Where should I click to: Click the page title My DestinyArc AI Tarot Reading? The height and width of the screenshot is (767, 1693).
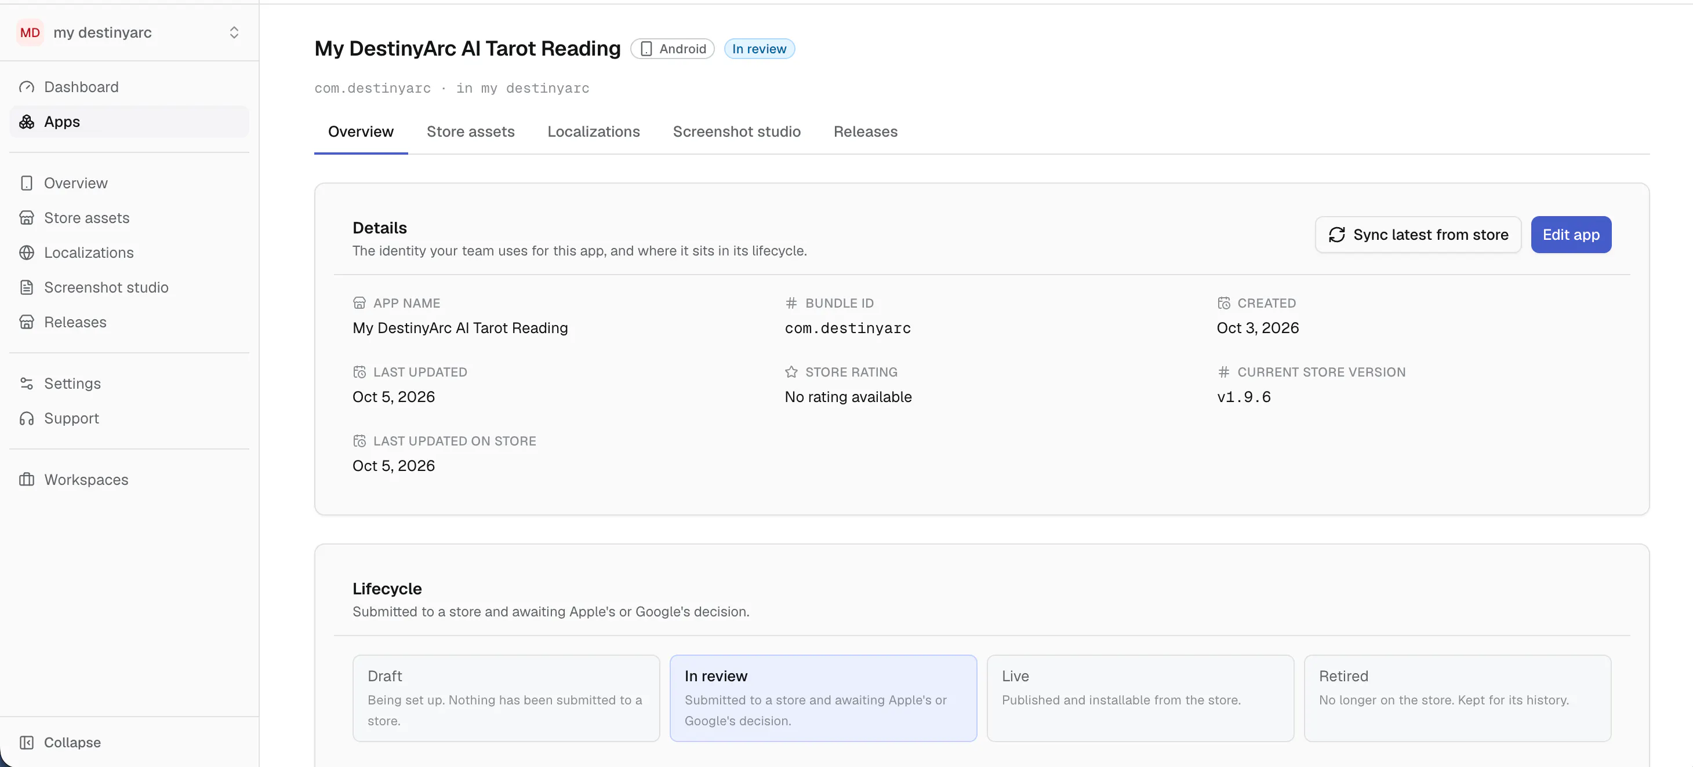click(x=467, y=49)
